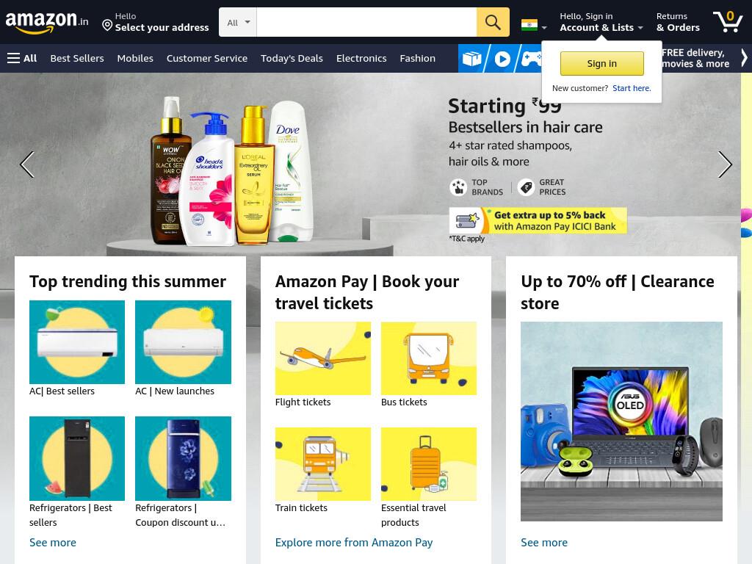Go to Best Sellers in the navigation bar
752x564 pixels.
(77, 59)
